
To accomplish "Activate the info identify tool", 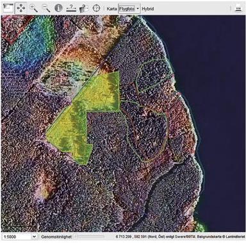I will tap(58, 8).
